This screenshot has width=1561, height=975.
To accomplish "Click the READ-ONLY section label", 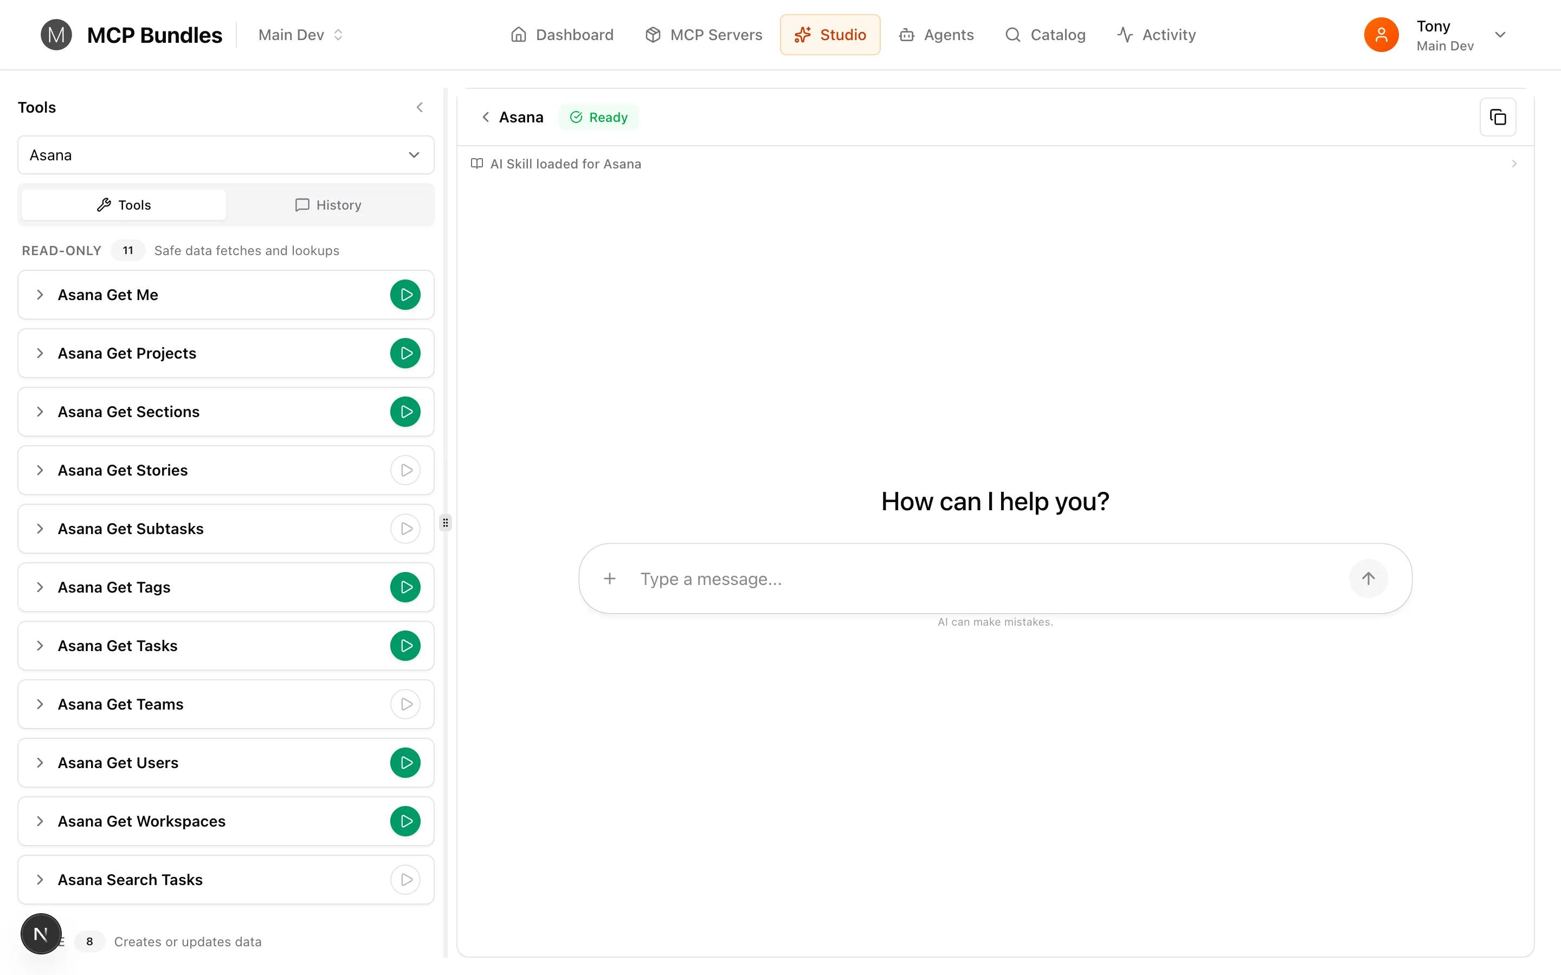I will 61,251.
